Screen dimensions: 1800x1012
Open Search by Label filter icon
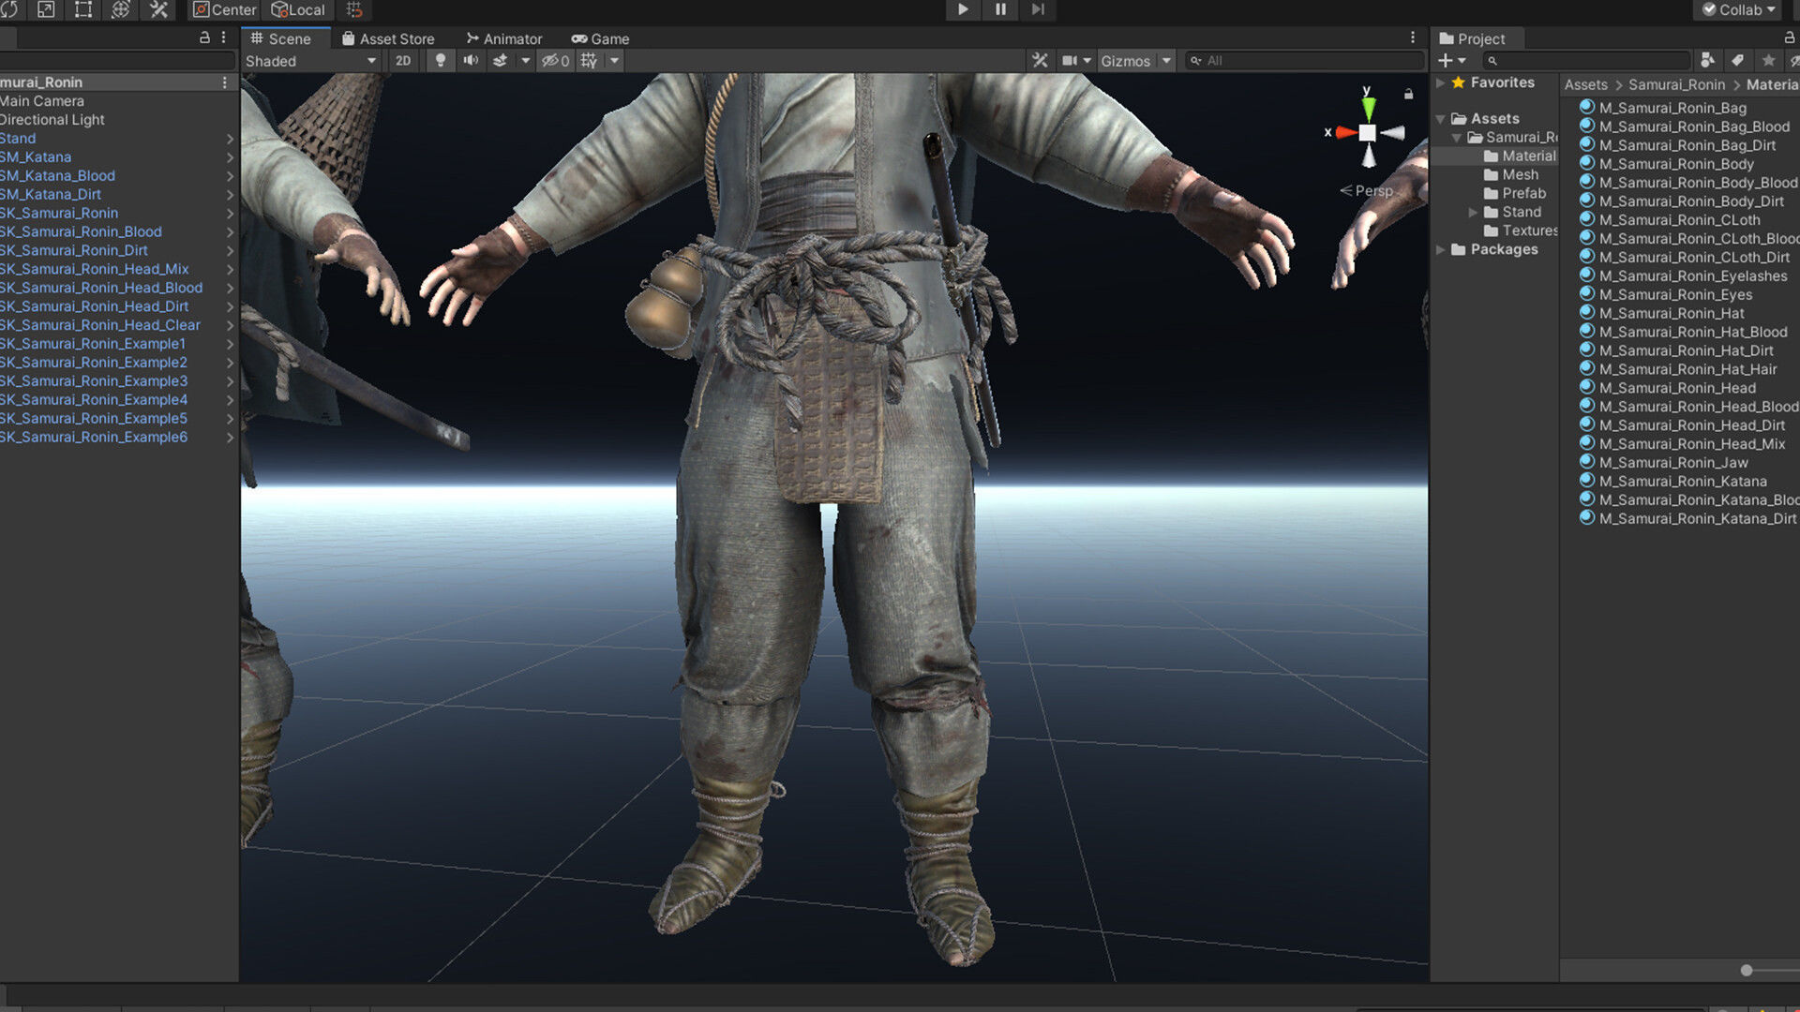coord(1737,61)
